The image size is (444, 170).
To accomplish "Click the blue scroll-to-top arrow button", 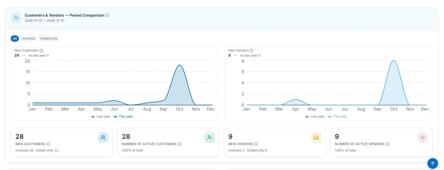I will (x=433, y=163).
